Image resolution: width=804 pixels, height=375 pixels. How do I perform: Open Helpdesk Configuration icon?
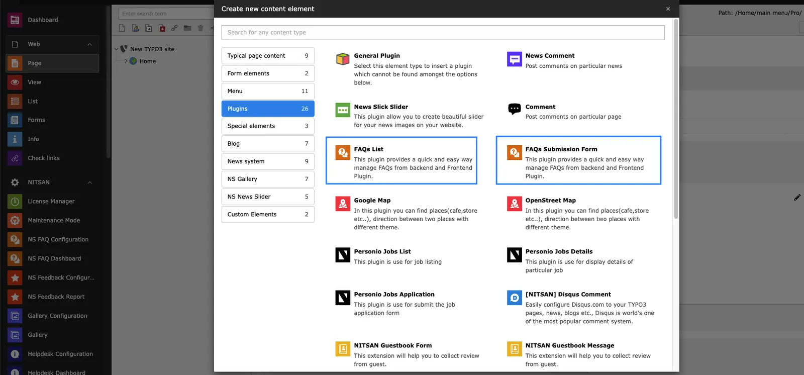tap(15, 354)
